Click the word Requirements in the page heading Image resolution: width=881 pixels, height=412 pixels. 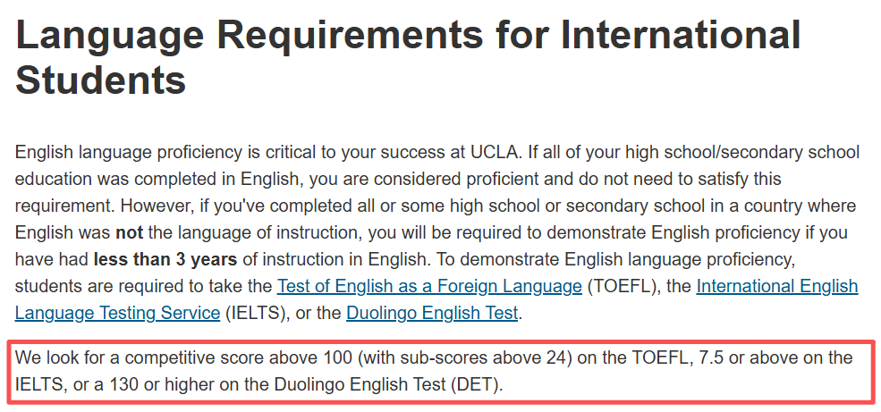(350, 35)
